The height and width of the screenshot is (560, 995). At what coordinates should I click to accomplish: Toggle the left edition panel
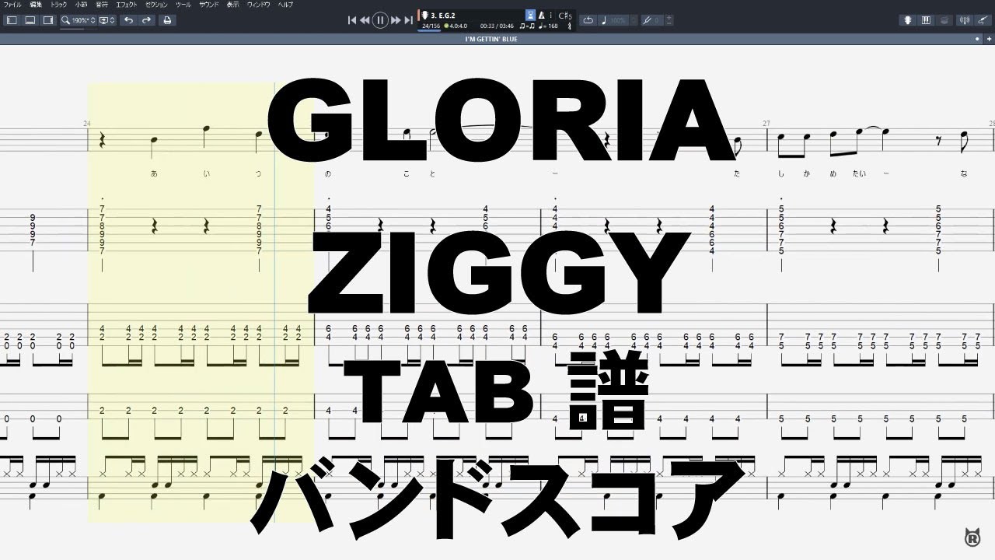(x=12, y=20)
